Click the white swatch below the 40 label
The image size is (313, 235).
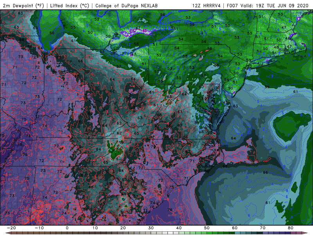[x=171, y=233]
